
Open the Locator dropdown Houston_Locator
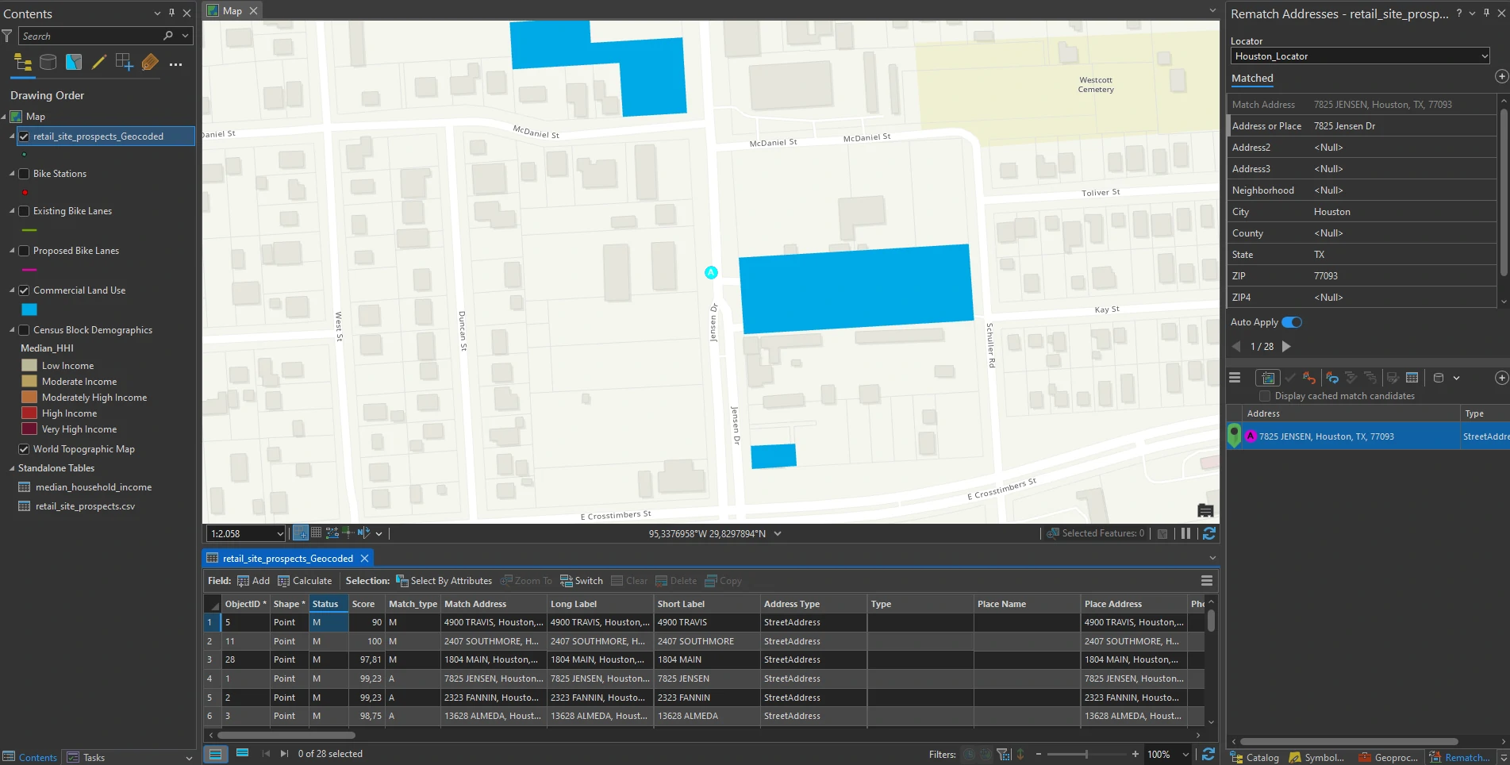coord(1360,56)
